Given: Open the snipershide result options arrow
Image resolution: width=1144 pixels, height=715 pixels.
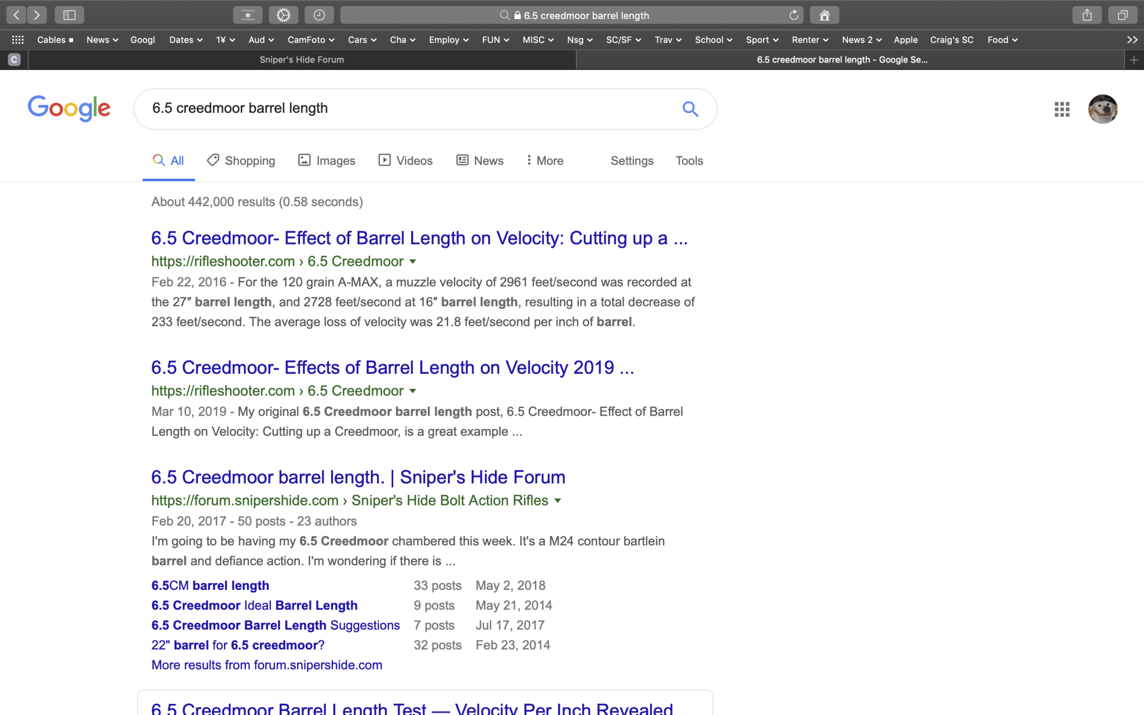Looking at the screenshot, I should (x=557, y=500).
